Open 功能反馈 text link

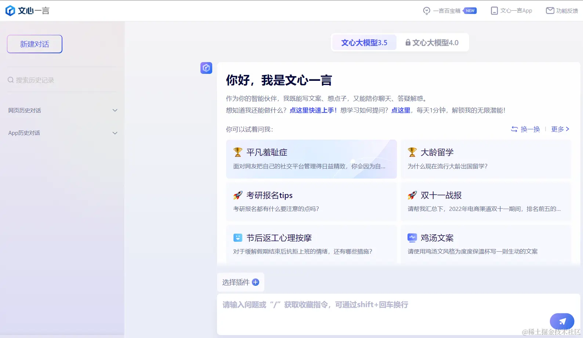click(567, 11)
